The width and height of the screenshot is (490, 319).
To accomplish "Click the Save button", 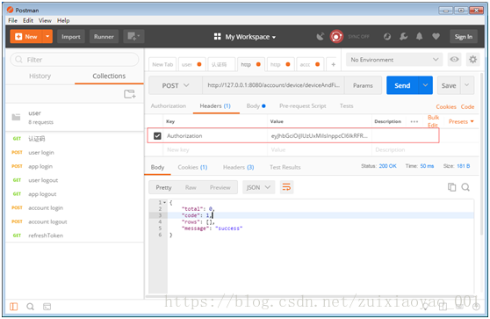I will click(x=449, y=85).
